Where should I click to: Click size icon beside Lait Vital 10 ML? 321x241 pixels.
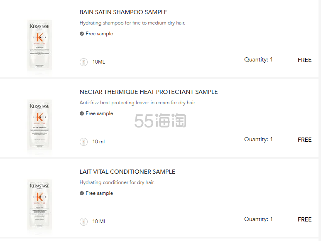click(83, 221)
